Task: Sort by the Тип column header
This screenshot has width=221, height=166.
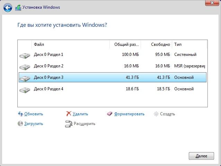Action: click(189, 44)
